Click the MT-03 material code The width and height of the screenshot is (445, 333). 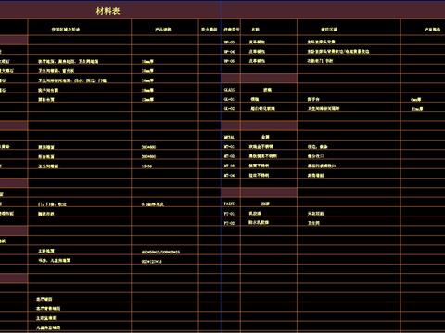(x=229, y=166)
